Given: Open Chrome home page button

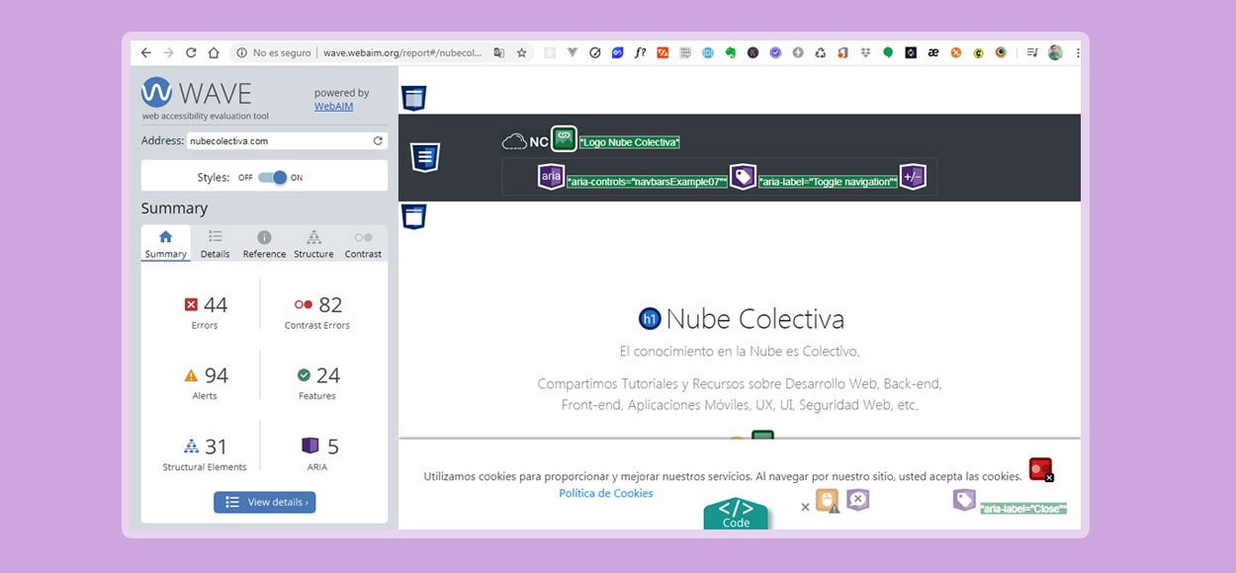Looking at the screenshot, I should click(x=214, y=52).
